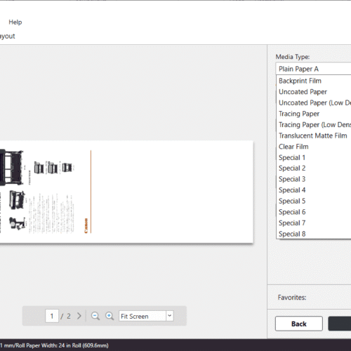
Task: Click the Back button
Action: click(299, 324)
